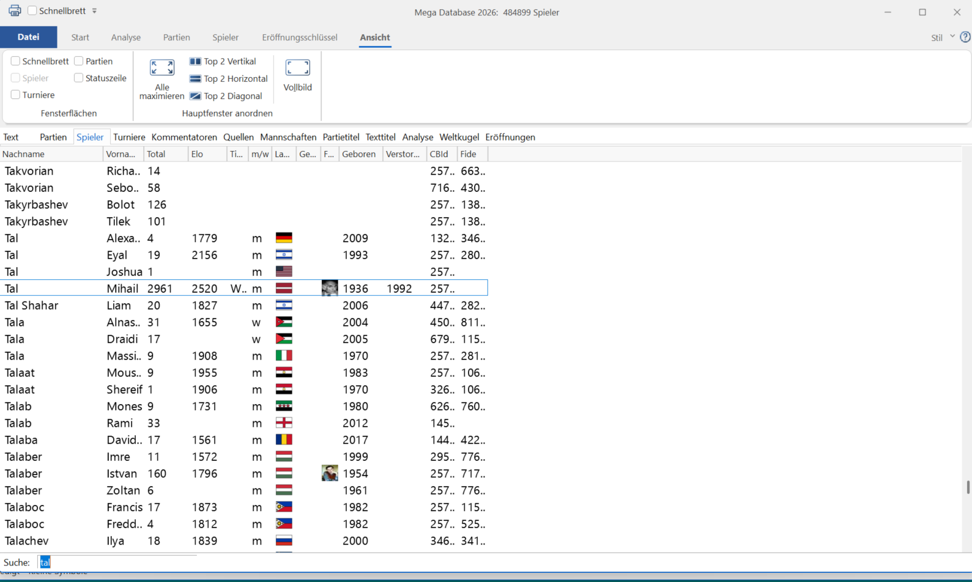Click the Hungarian flag in Zoltan Talaber's row

point(284,490)
